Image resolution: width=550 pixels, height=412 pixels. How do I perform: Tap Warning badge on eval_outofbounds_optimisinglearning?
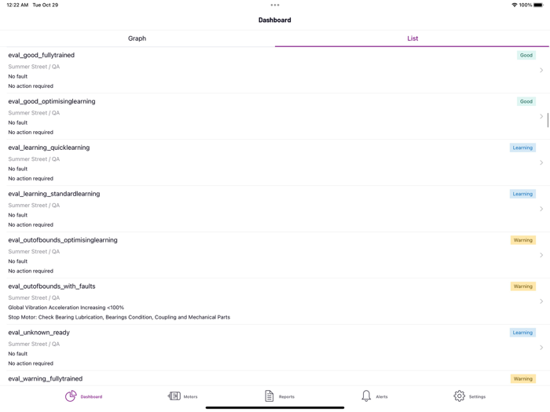523,240
